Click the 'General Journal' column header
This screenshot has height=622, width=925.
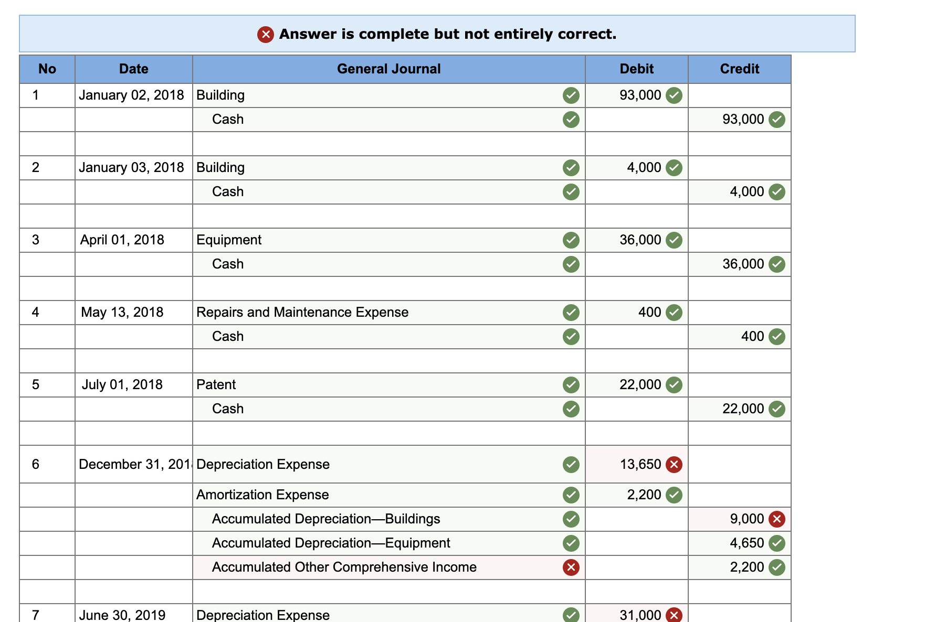(389, 69)
